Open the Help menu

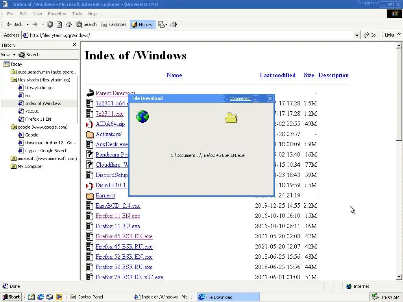point(92,14)
